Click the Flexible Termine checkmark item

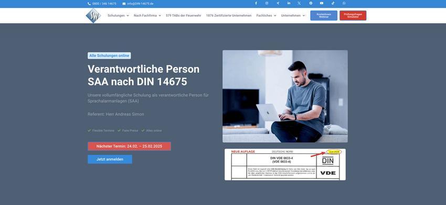pyautogui.click(x=101, y=131)
